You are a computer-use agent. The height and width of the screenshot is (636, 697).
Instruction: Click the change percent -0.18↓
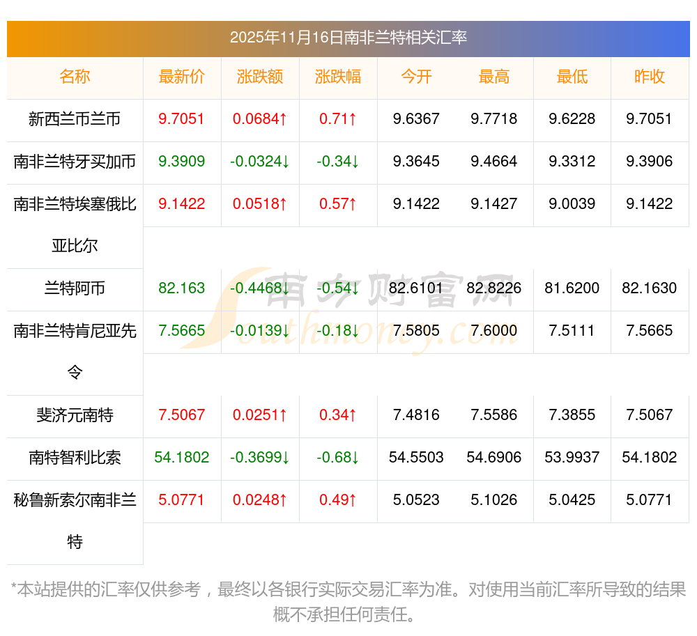click(338, 330)
